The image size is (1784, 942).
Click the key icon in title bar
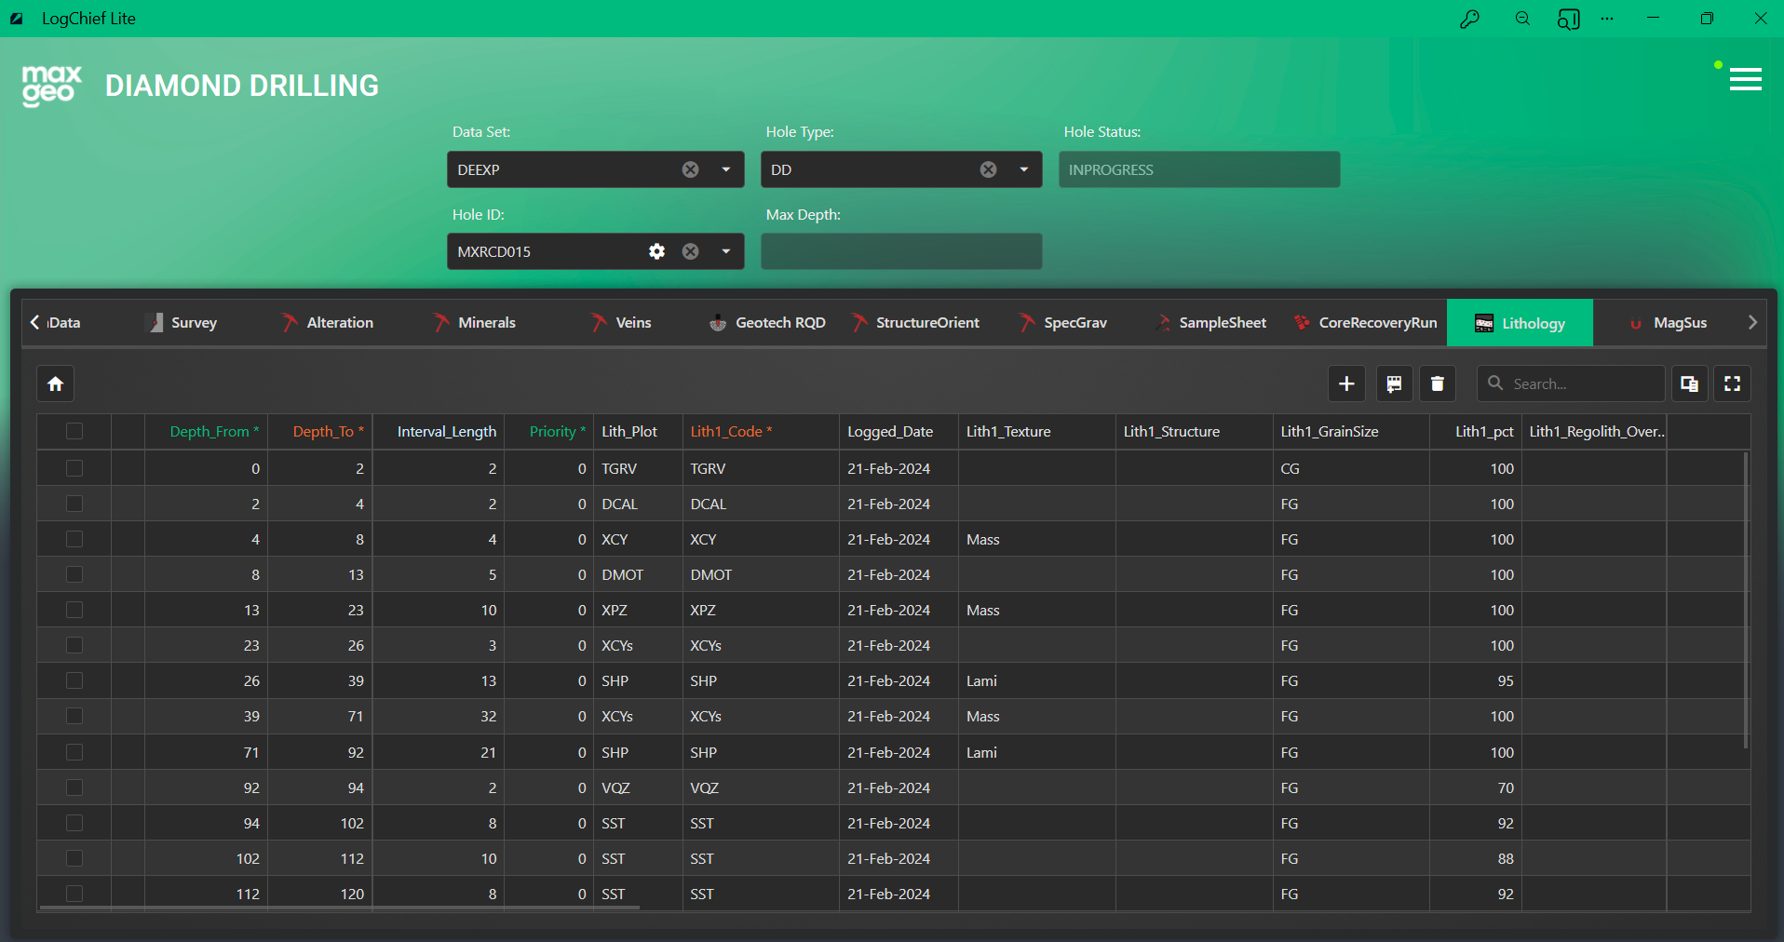point(1469,19)
